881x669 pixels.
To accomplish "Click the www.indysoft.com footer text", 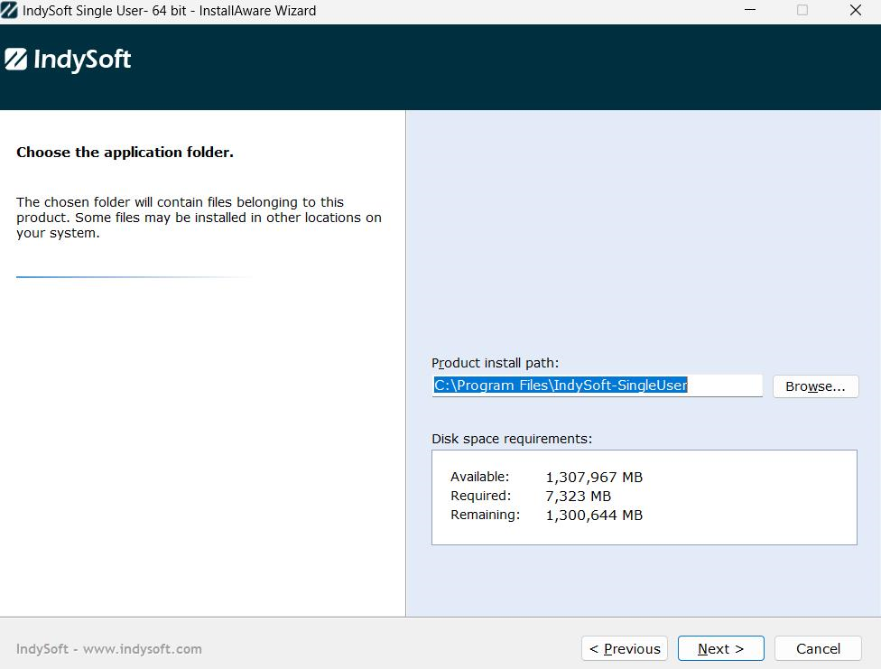I will [x=142, y=649].
